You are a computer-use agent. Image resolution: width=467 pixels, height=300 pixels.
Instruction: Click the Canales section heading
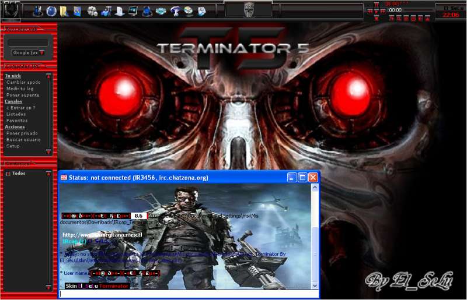coord(13,101)
